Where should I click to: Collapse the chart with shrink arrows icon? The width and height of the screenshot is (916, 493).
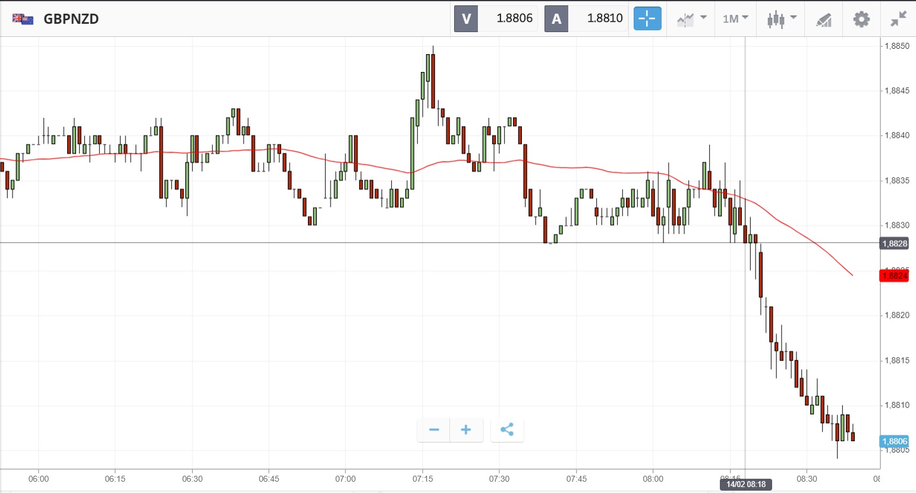click(898, 19)
